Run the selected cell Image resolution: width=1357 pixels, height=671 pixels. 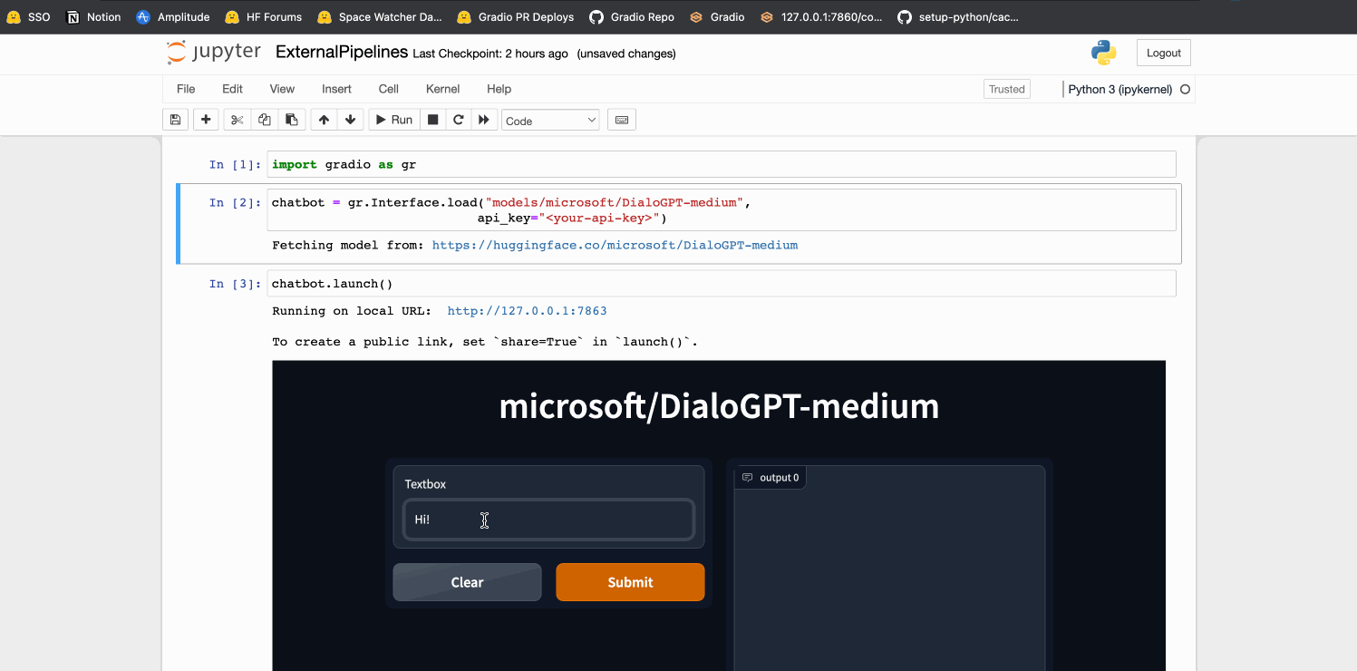[x=394, y=120]
